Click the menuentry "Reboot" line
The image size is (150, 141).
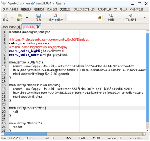pyautogui.click(x=26, y=123)
